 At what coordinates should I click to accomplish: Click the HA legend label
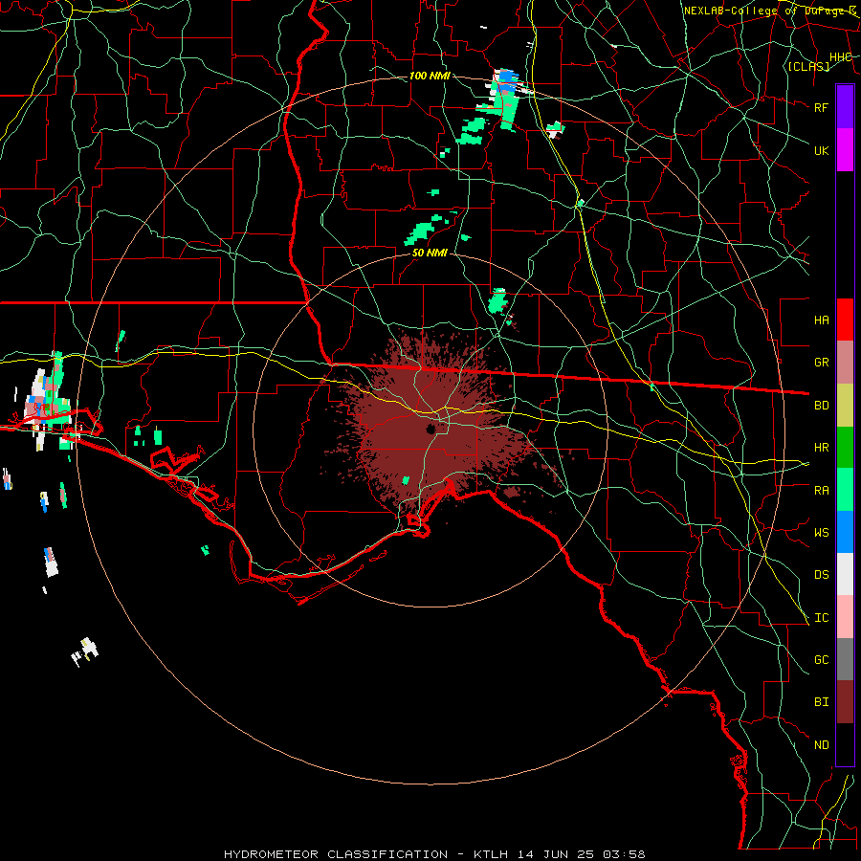pos(821,320)
